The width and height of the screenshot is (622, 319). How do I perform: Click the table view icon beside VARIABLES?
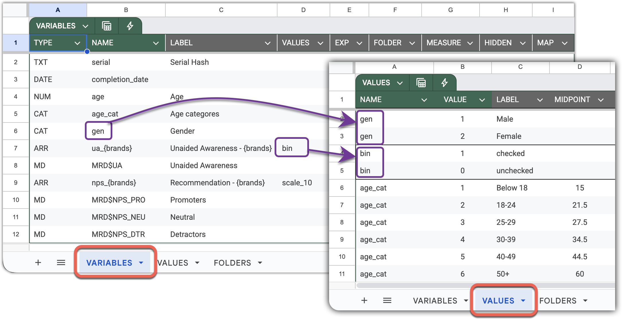pos(106,26)
